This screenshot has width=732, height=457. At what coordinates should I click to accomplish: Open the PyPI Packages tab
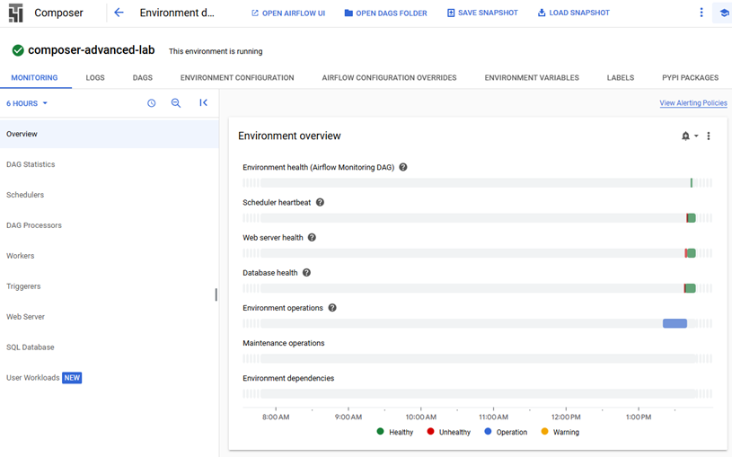(691, 77)
